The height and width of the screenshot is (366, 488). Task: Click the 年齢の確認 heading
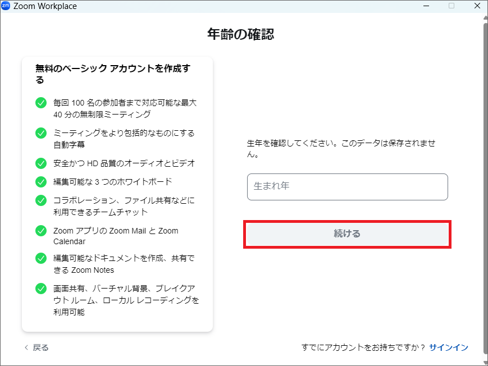click(240, 34)
